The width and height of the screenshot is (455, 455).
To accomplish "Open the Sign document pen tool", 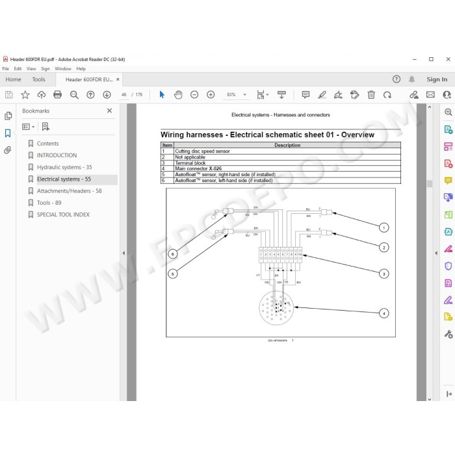I will [x=339, y=95].
